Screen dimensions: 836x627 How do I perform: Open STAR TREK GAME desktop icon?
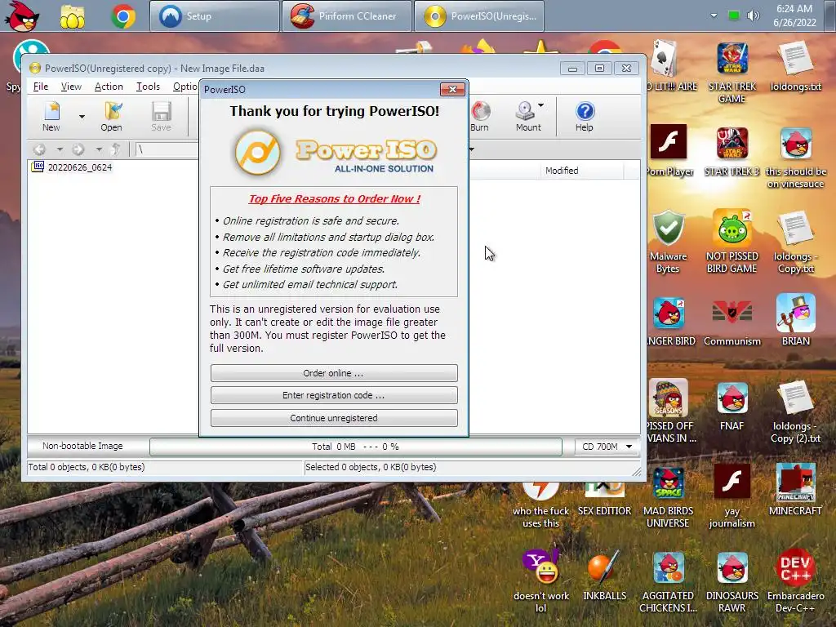tap(732, 73)
